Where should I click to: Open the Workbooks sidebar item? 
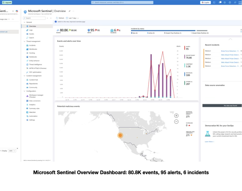point(33,49)
